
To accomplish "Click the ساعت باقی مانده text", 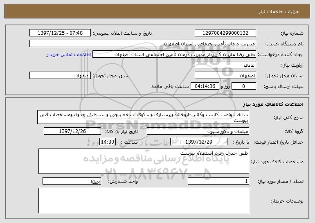I will [170, 86].
